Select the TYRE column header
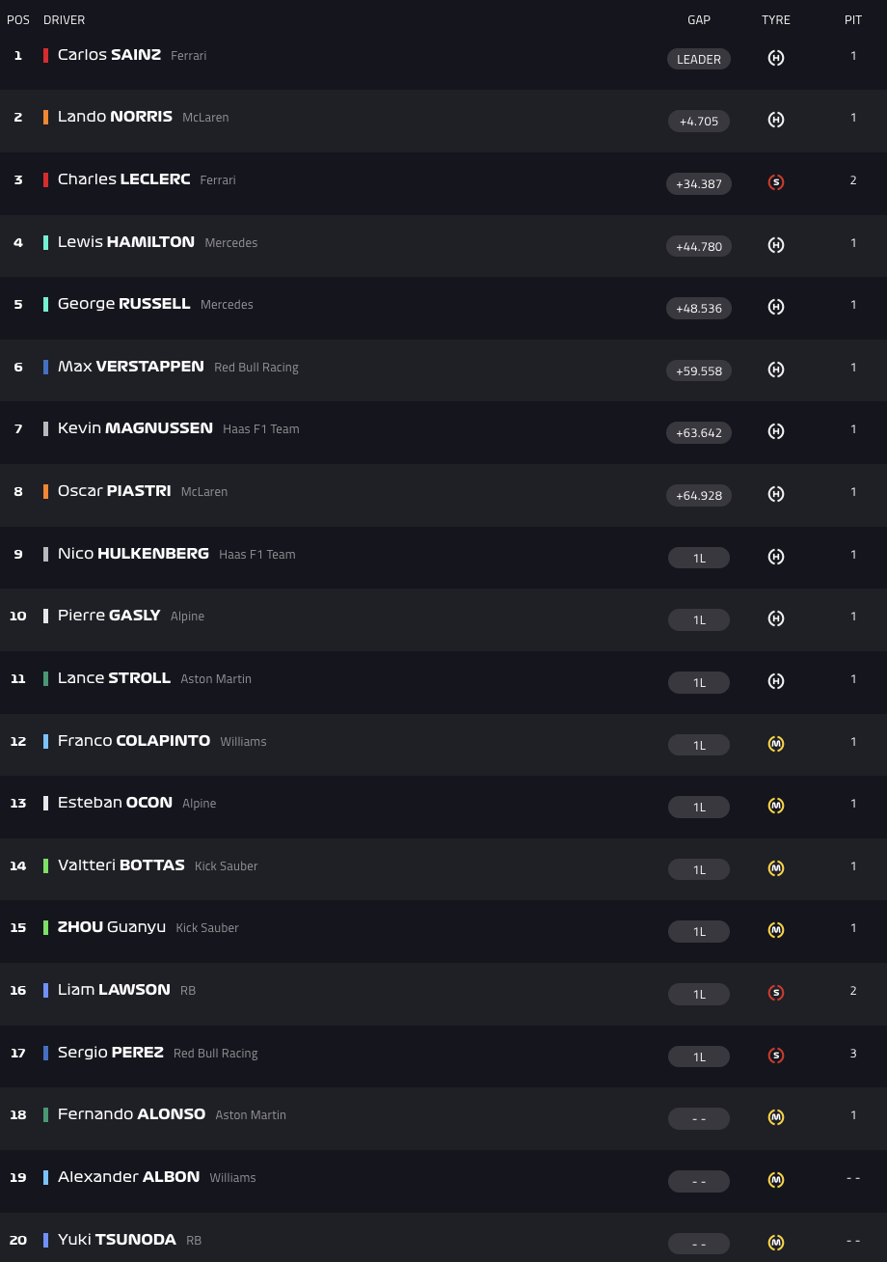The width and height of the screenshot is (887, 1262). [776, 20]
